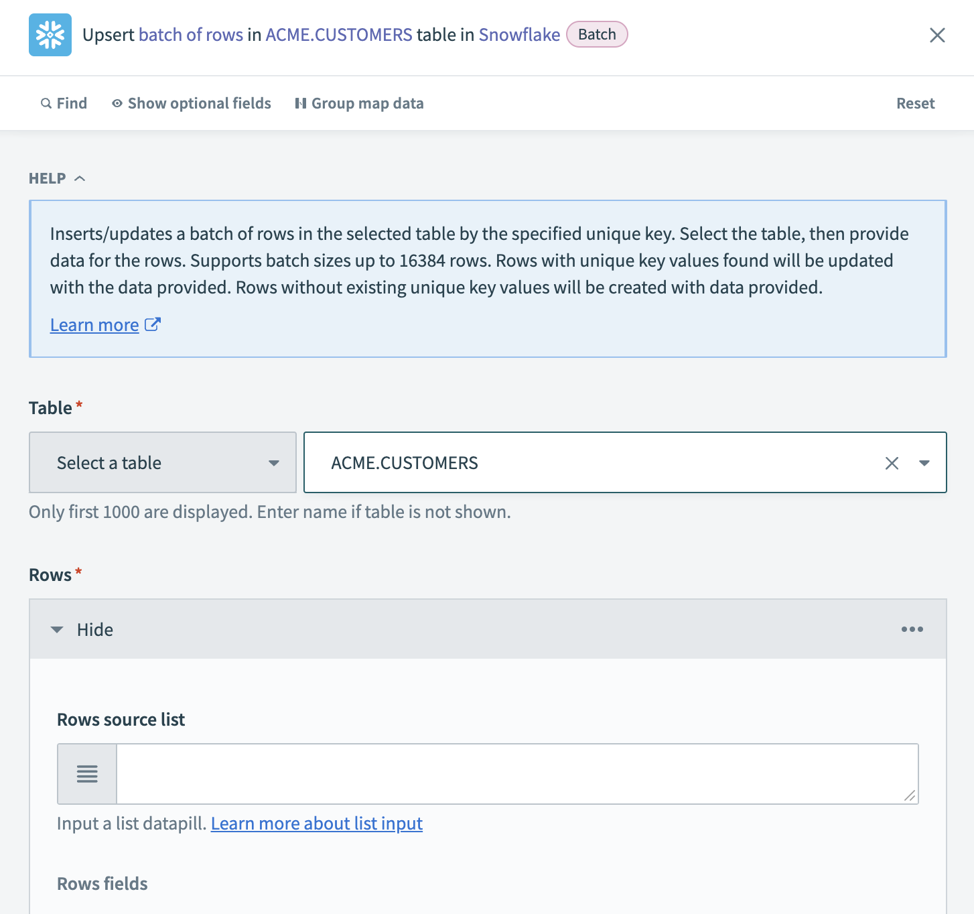
Task: Click the Snowflake app logo icon
Action: (x=50, y=35)
